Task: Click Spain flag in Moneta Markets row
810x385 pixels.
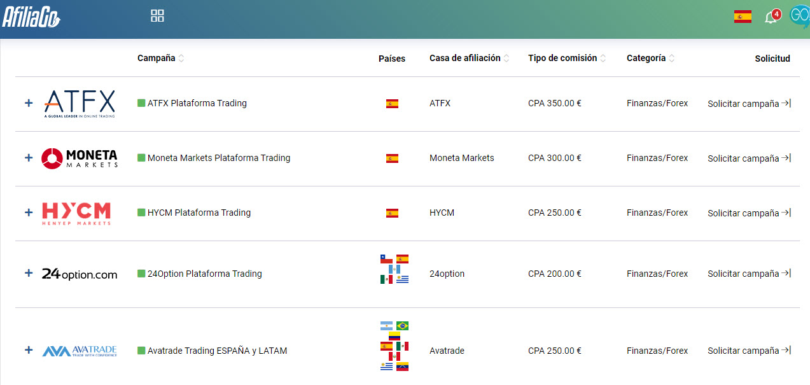Action: pyautogui.click(x=392, y=158)
